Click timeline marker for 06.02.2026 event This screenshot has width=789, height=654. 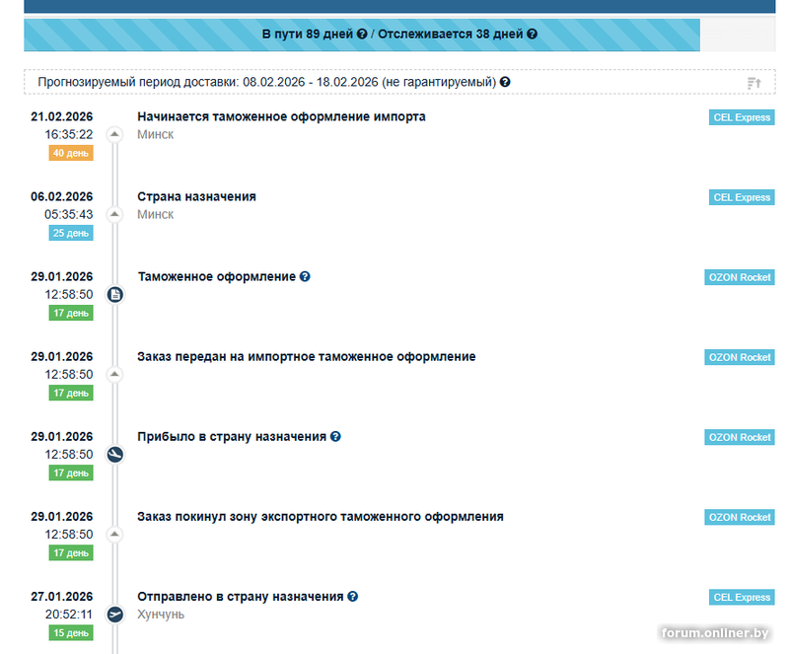[114, 214]
